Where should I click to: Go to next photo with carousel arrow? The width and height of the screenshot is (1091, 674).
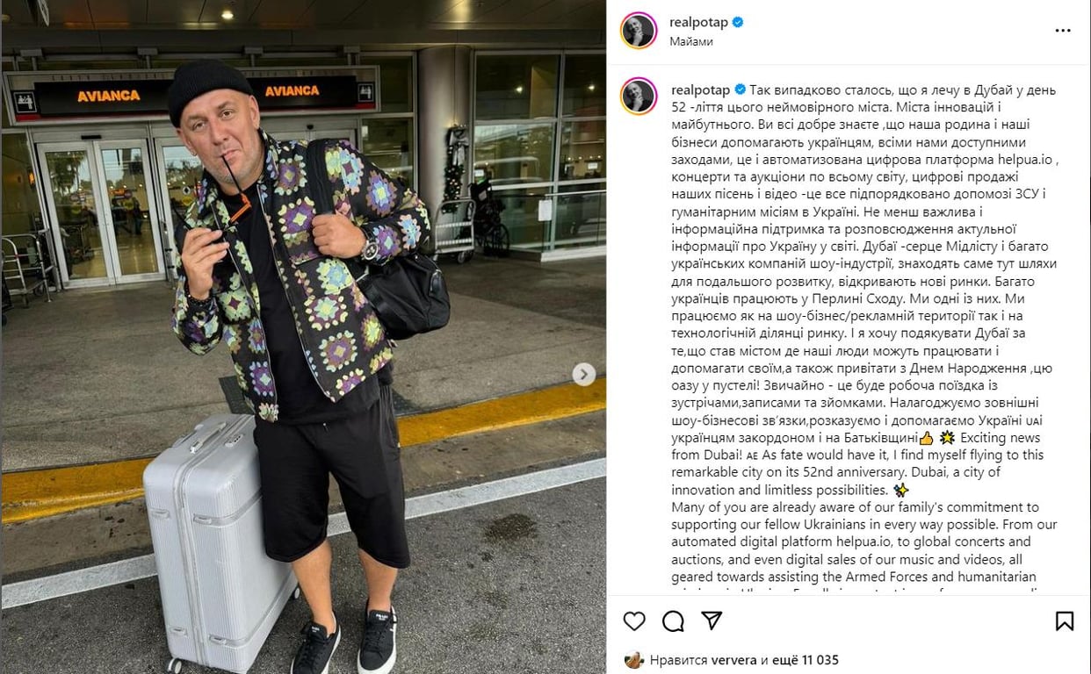(x=583, y=375)
